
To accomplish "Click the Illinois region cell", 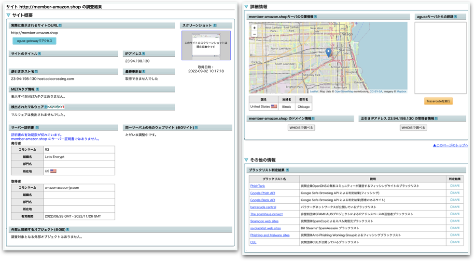I will [x=287, y=106].
